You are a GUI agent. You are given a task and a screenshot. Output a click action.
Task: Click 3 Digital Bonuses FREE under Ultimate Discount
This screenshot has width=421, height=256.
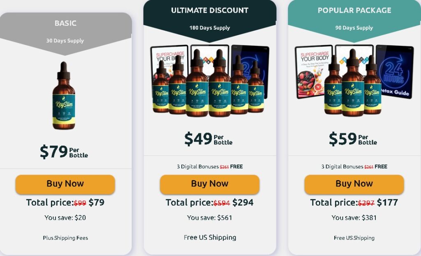tap(210, 167)
